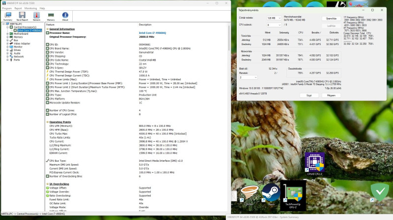Expand the Video Adapter tree node
Viewport: 393px width, 220px height.
pos(7,43)
